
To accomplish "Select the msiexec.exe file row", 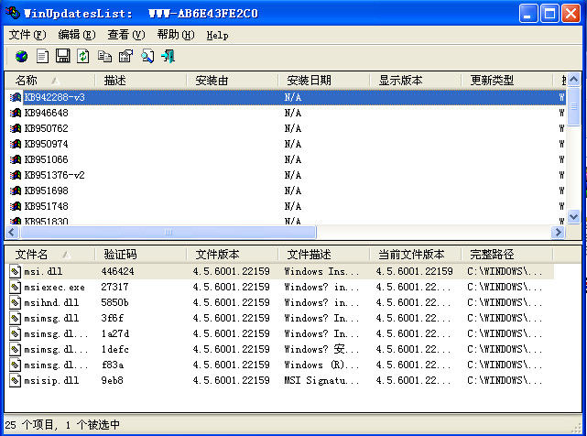I will 280,287.
